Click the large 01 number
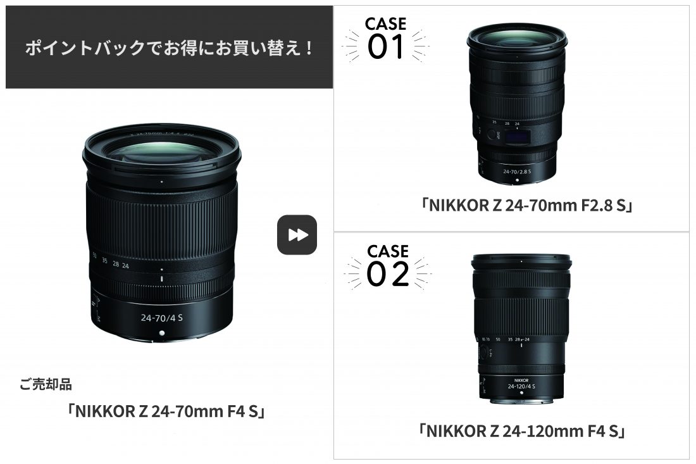Image resolution: width=696 pixels, height=464 pixels. (385, 47)
